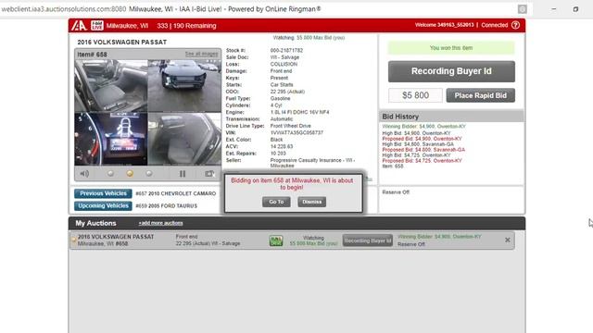
Task: Click Recording Buyer Id in My Auctions row
Action: pyautogui.click(x=367, y=240)
